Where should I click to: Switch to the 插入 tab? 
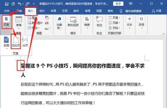coord(31,11)
